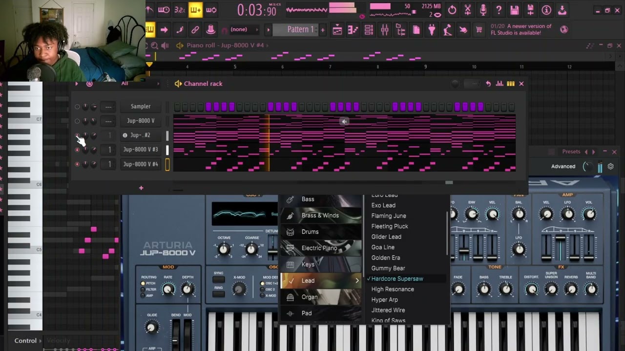Click the Channel rack undo arrow icon

(x=488, y=84)
